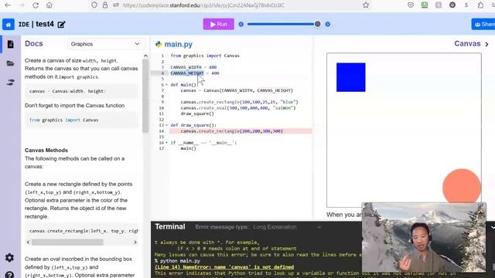Screen dimensions: 495x278
Task: Reload the page with refresh icon
Action: [x=36, y=5]
